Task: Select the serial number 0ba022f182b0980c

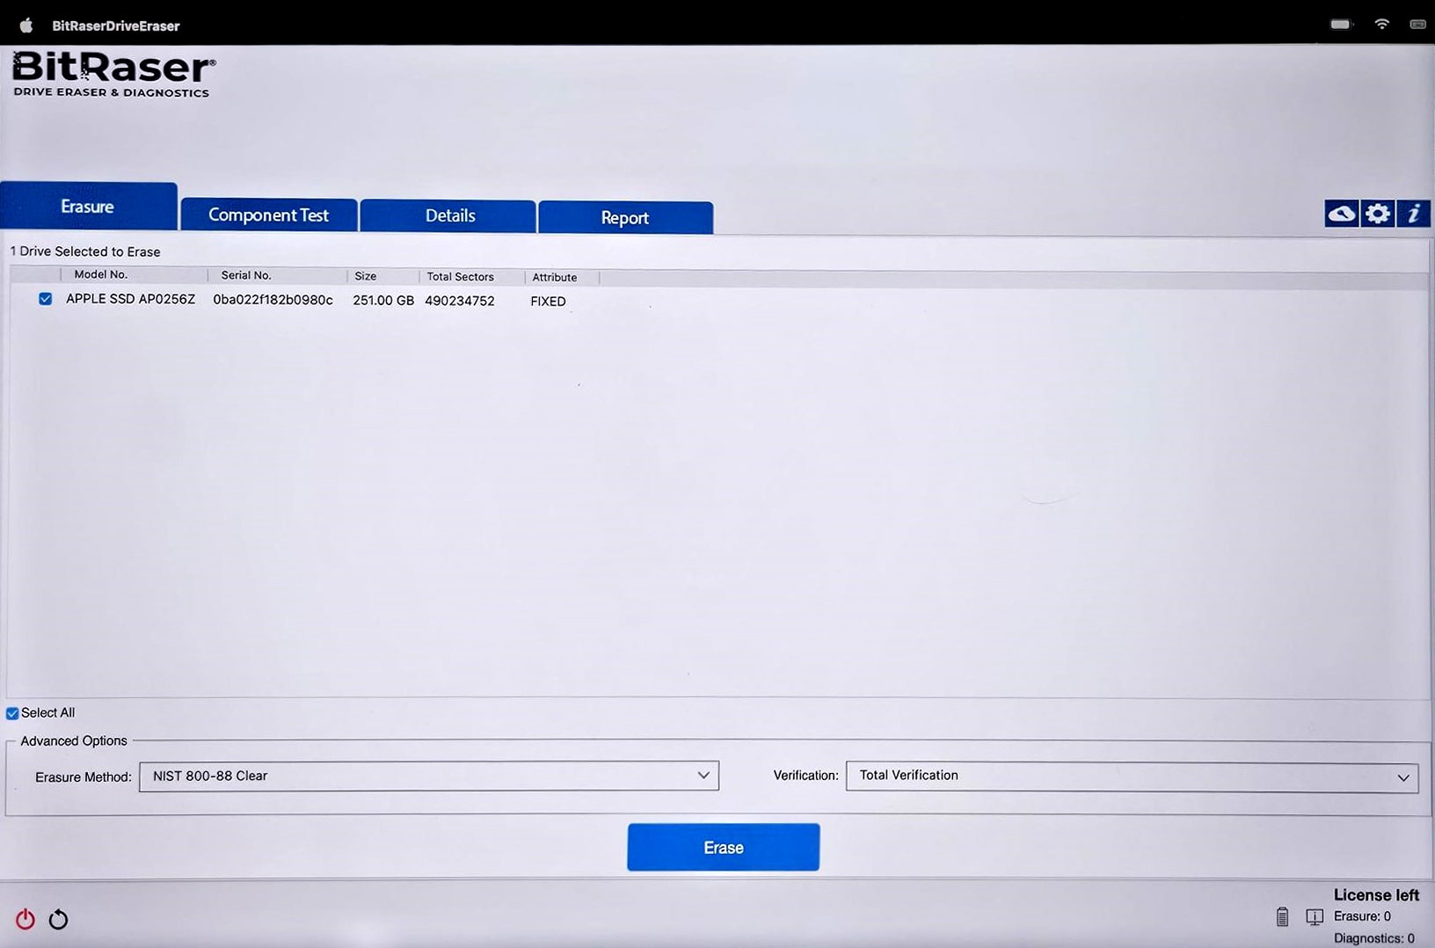Action: [273, 300]
